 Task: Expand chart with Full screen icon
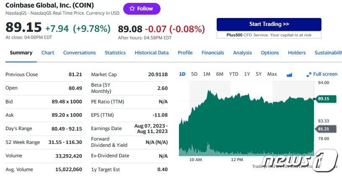322,74
